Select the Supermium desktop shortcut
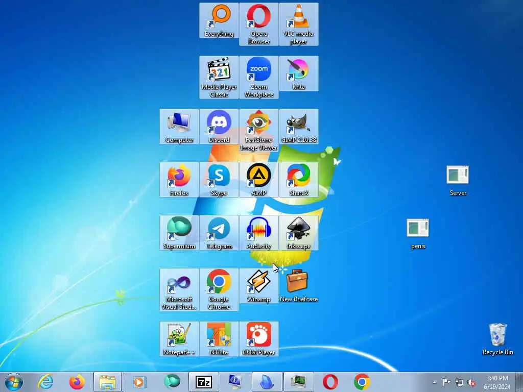The image size is (523, 392). pos(179,233)
